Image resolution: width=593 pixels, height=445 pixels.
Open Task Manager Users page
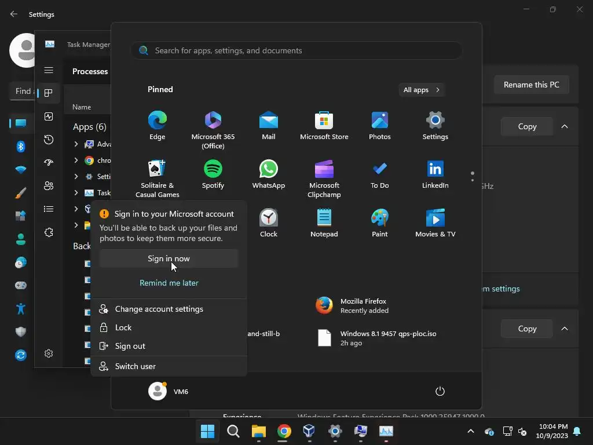tap(49, 186)
